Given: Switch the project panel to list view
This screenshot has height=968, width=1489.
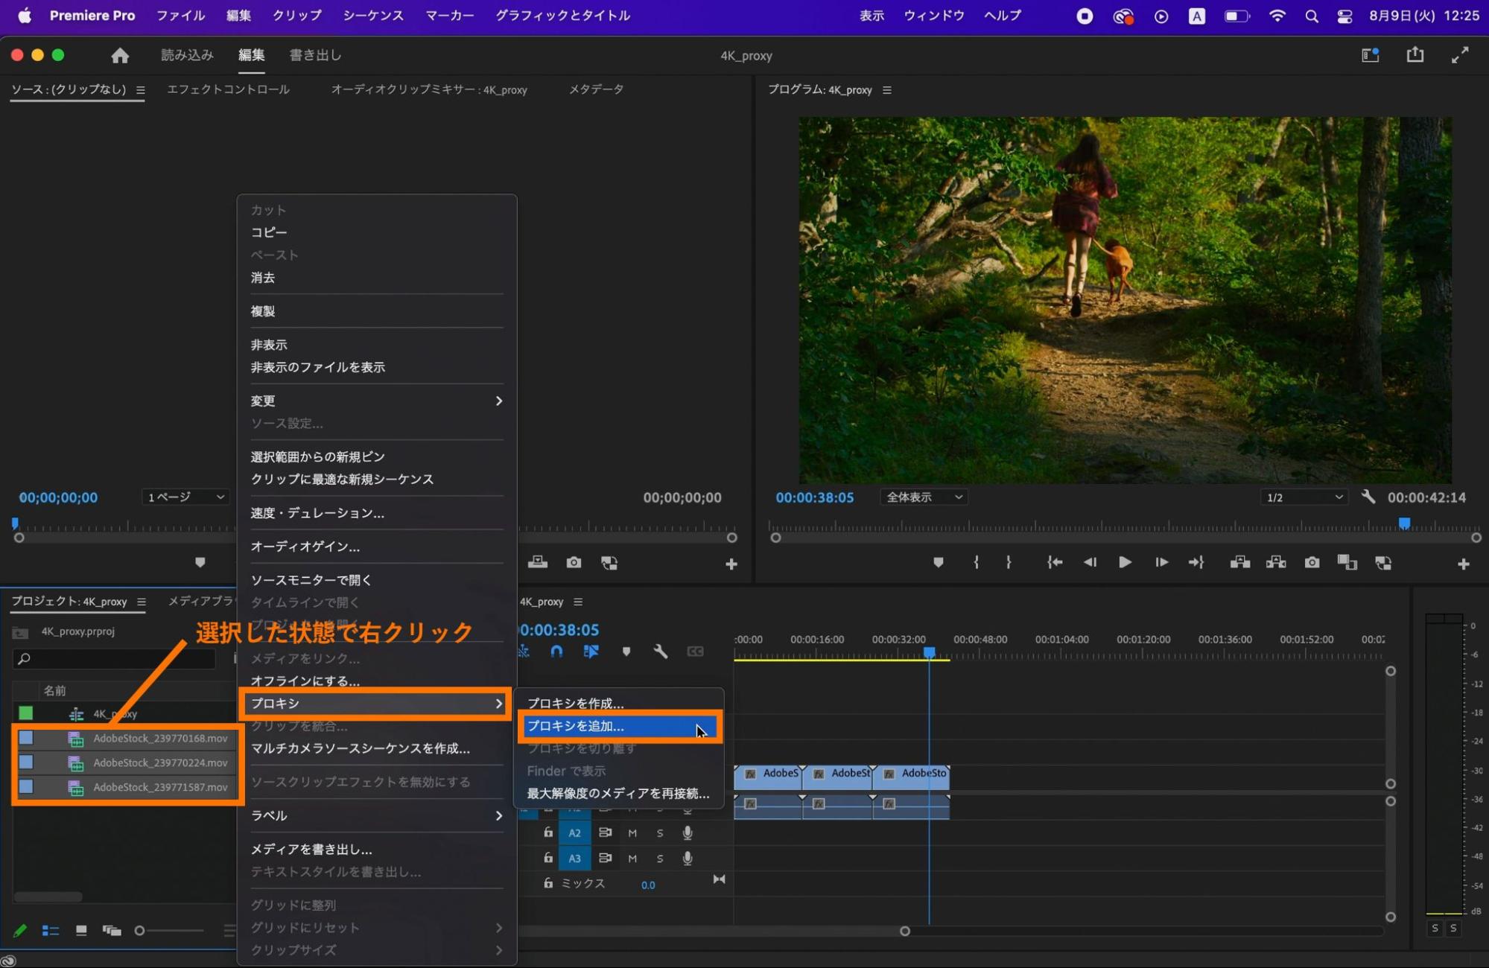Looking at the screenshot, I should pos(51,931).
